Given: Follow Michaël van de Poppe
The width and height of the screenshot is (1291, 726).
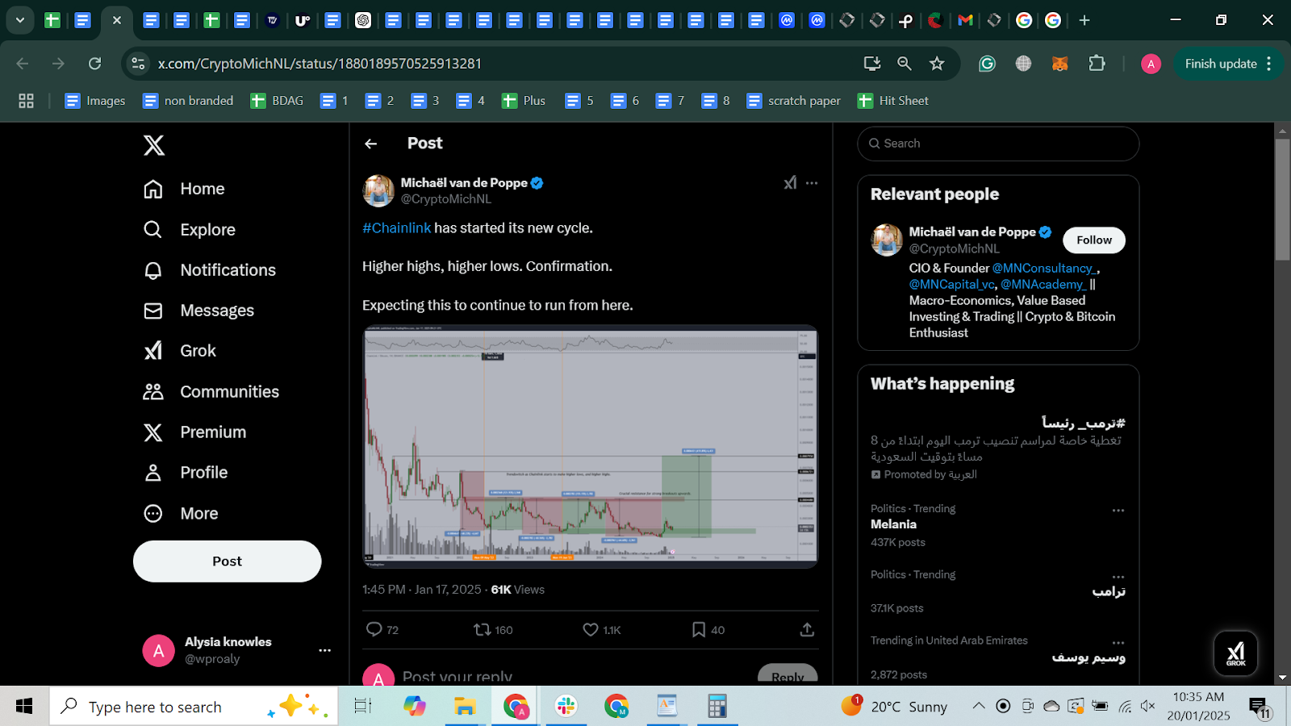Looking at the screenshot, I should click(x=1094, y=240).
